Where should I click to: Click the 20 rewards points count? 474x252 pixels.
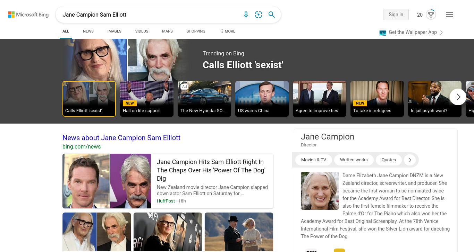(x=420, y=15)
